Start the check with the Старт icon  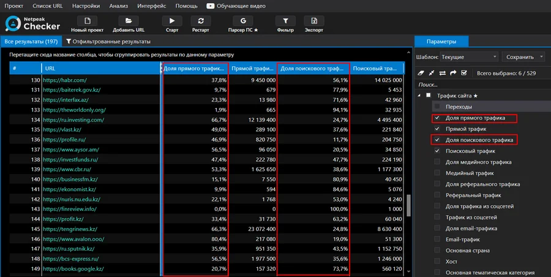pyautogui.click(x=172, y=21)
